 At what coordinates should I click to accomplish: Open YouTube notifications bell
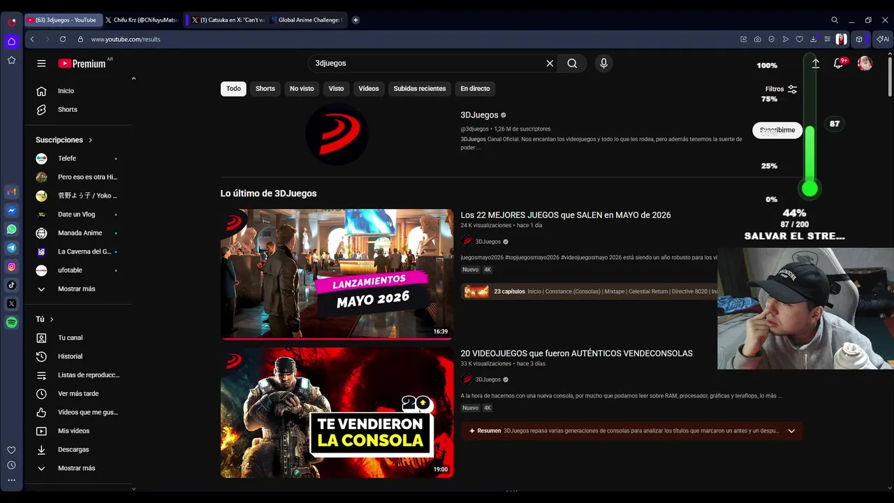click(x=838, y=64)
